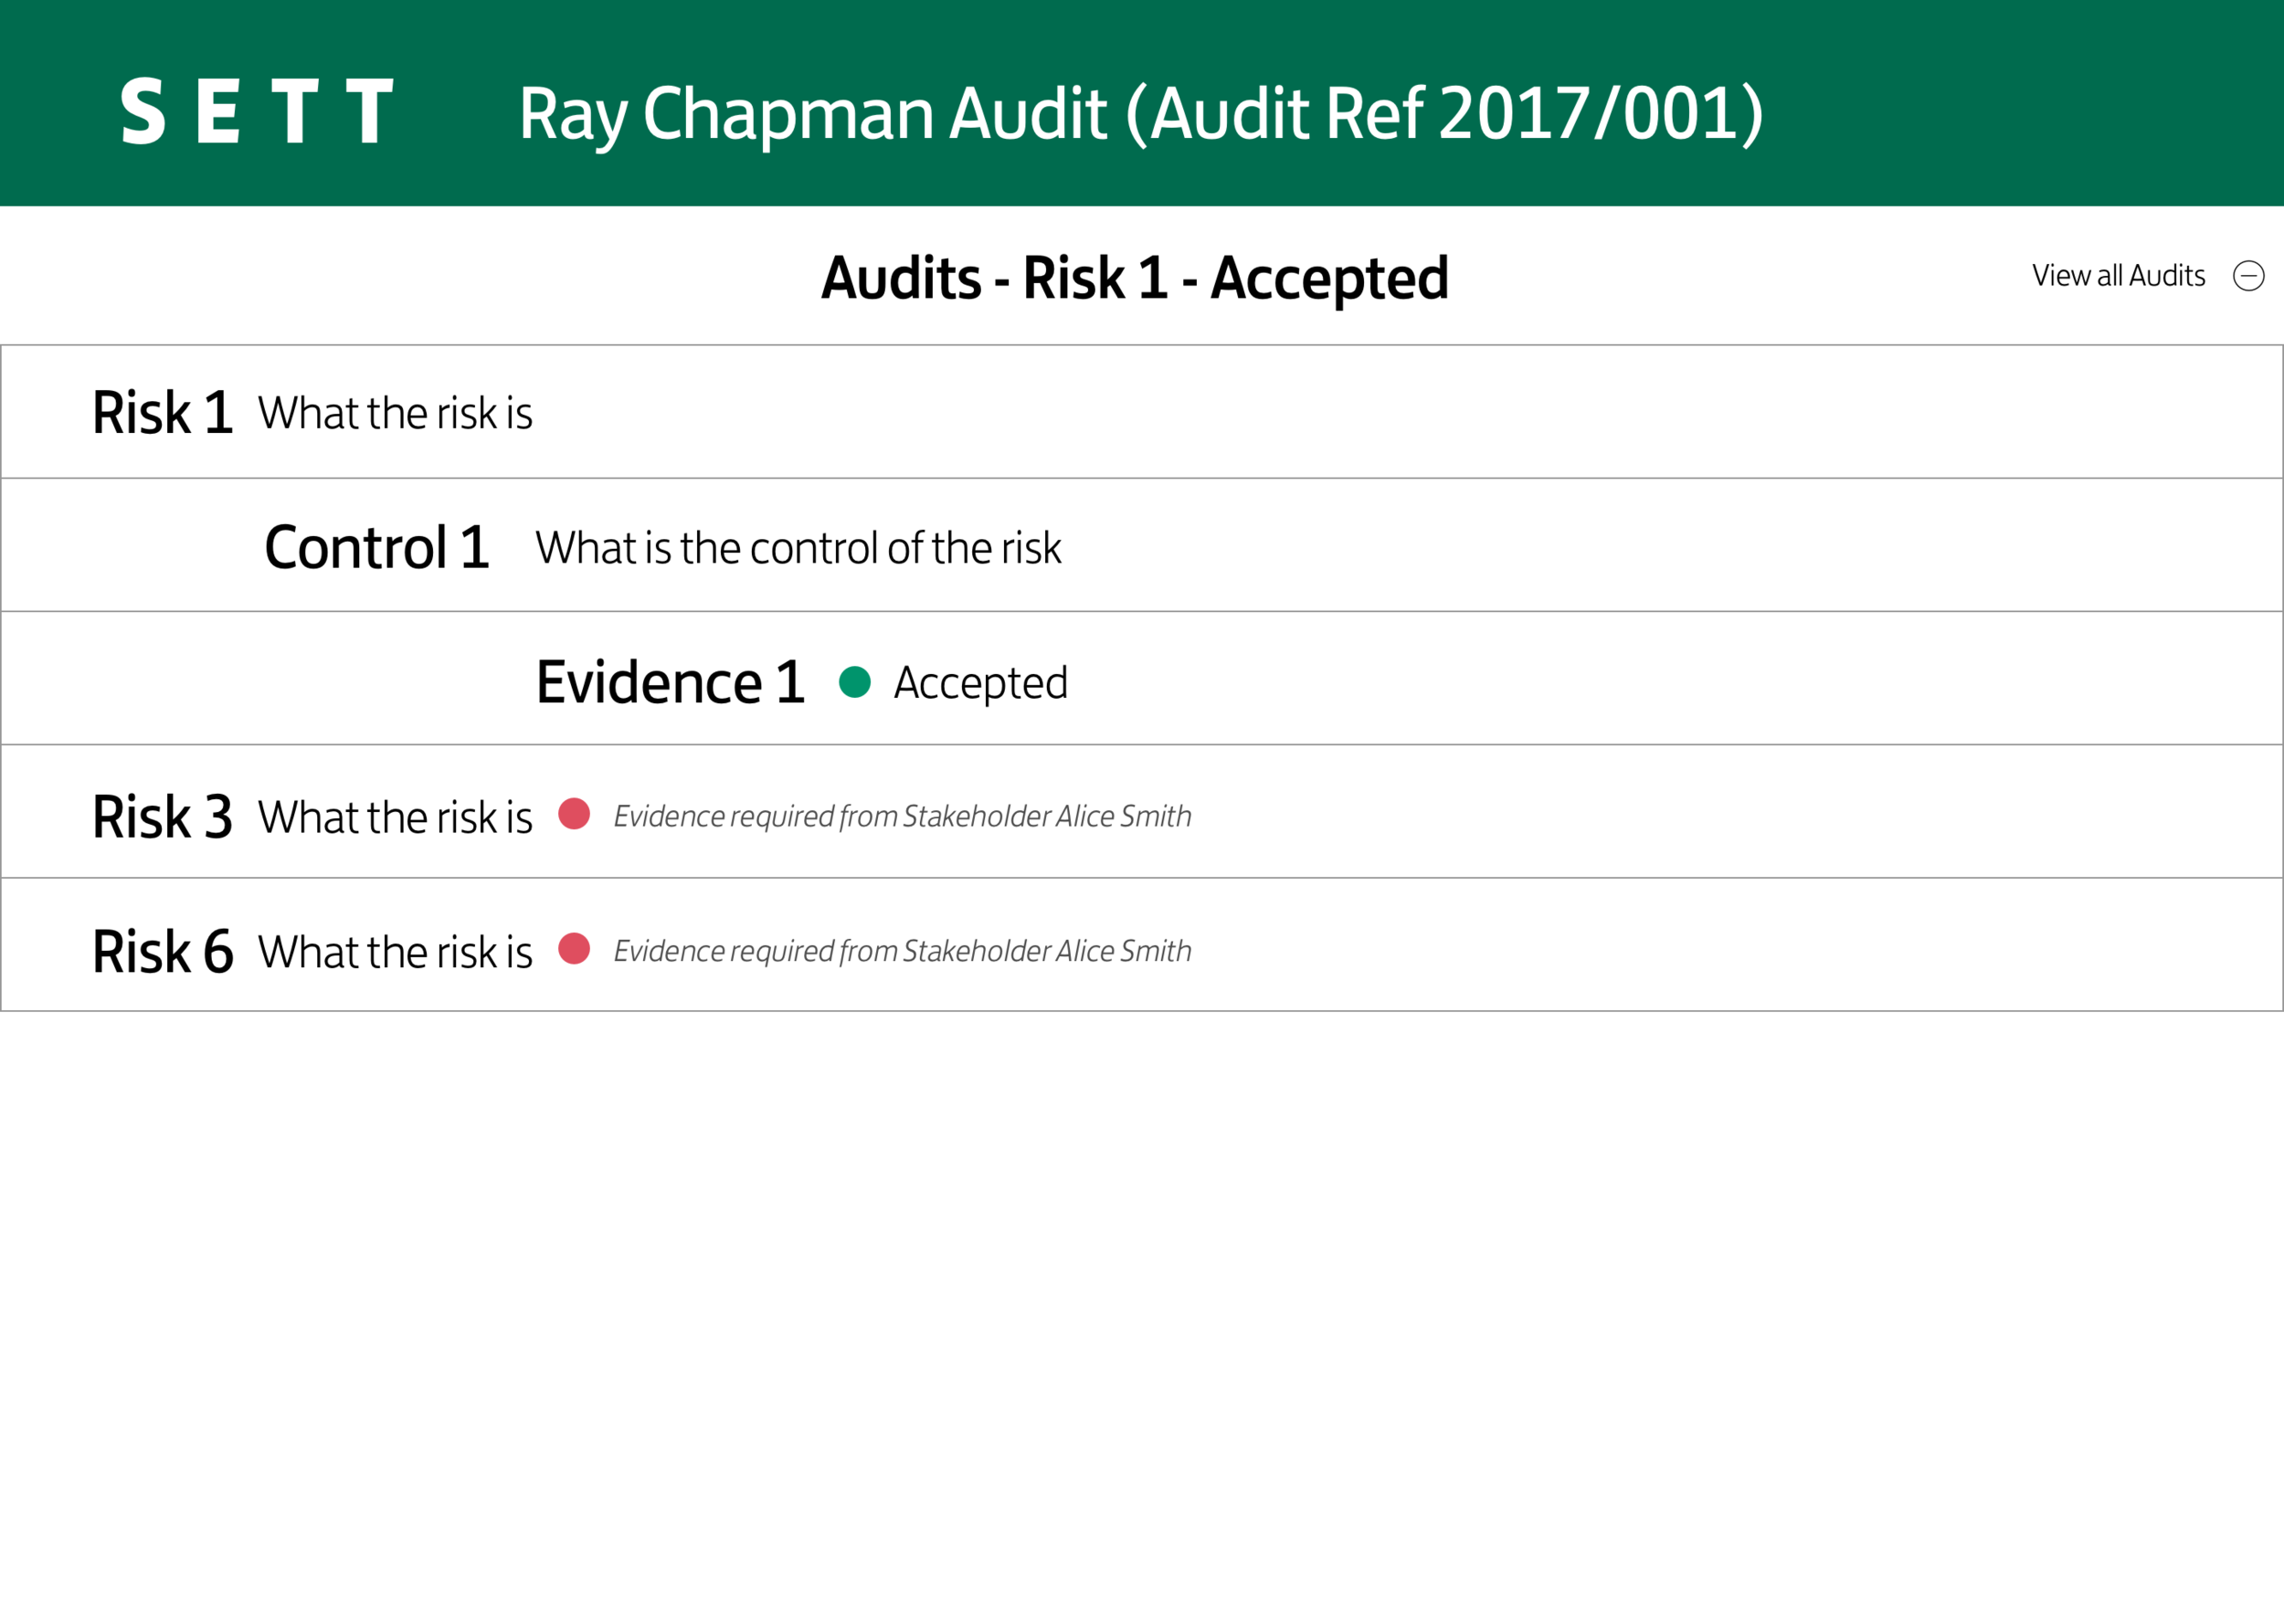Click Risk 1's 'What the risk is' description

coord(395,413)
